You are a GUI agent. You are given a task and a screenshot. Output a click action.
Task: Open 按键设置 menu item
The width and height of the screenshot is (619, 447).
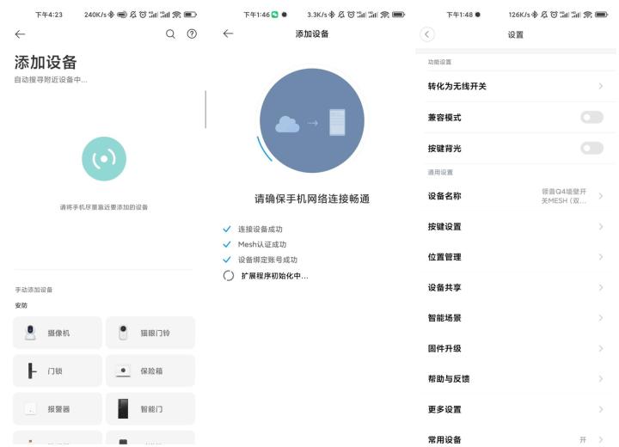coord(516,226)
